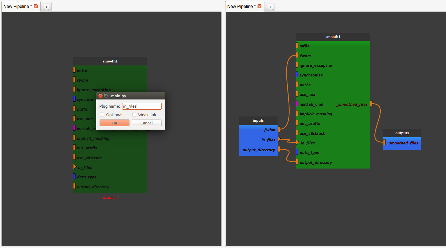Click the fwhm plug in right smooth1 node
This screenshot has height=248, width=446.
tap(297, 55)
